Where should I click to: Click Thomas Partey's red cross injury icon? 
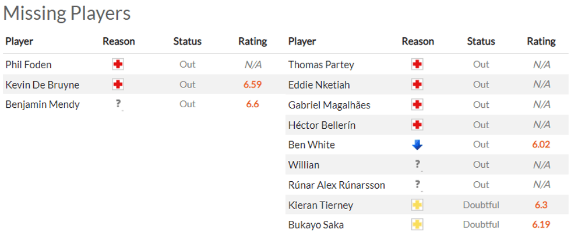point(417,65)
